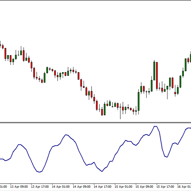The height and width of the screenshot is (191, 191).
Task: Click the highest peak of the blue indicator line
Action: tap(155, 127)
